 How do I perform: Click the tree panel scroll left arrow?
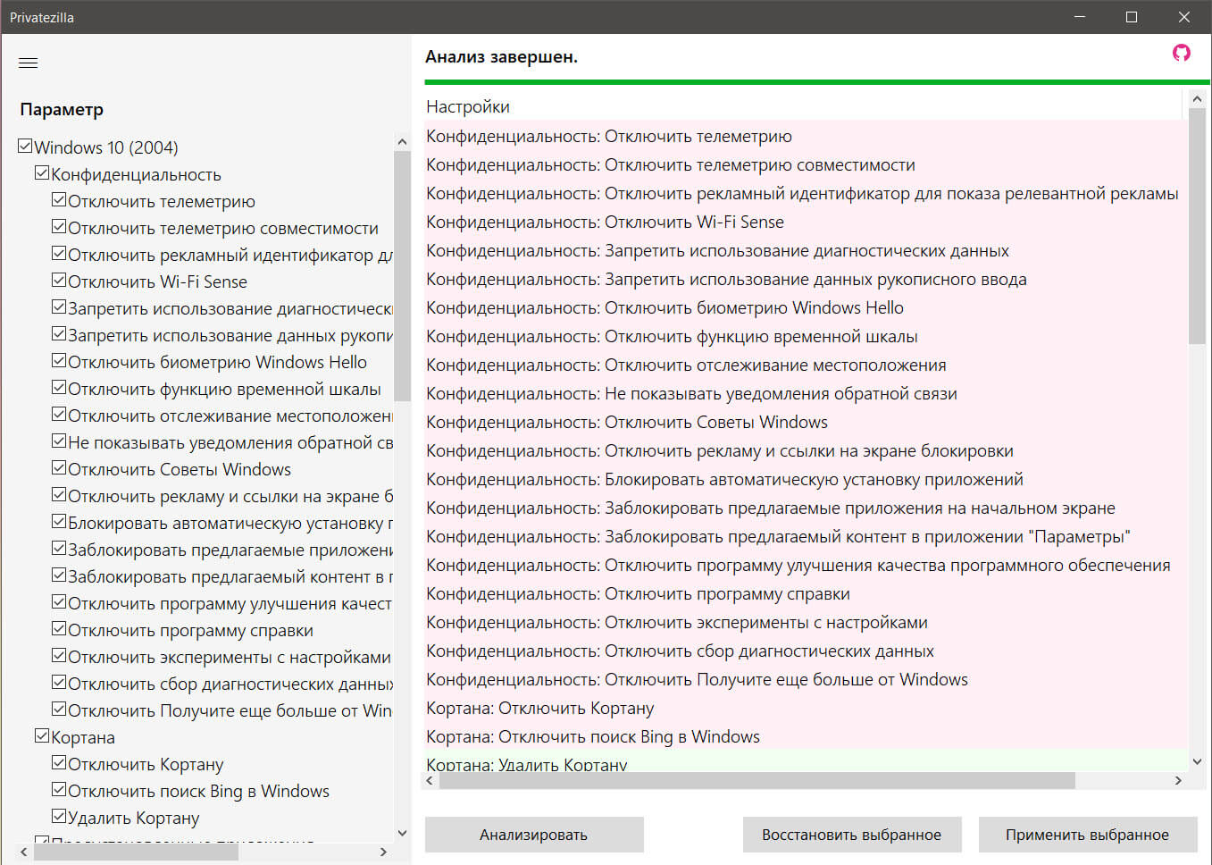point(24,852)
